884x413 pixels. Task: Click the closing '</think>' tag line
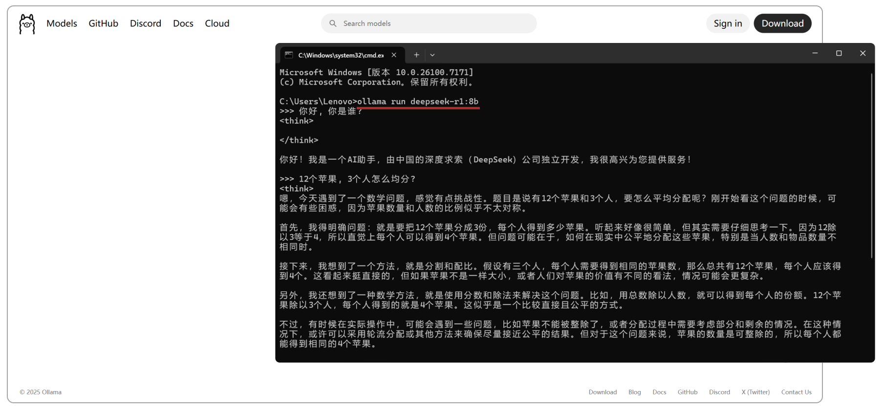tap(299, 140)
